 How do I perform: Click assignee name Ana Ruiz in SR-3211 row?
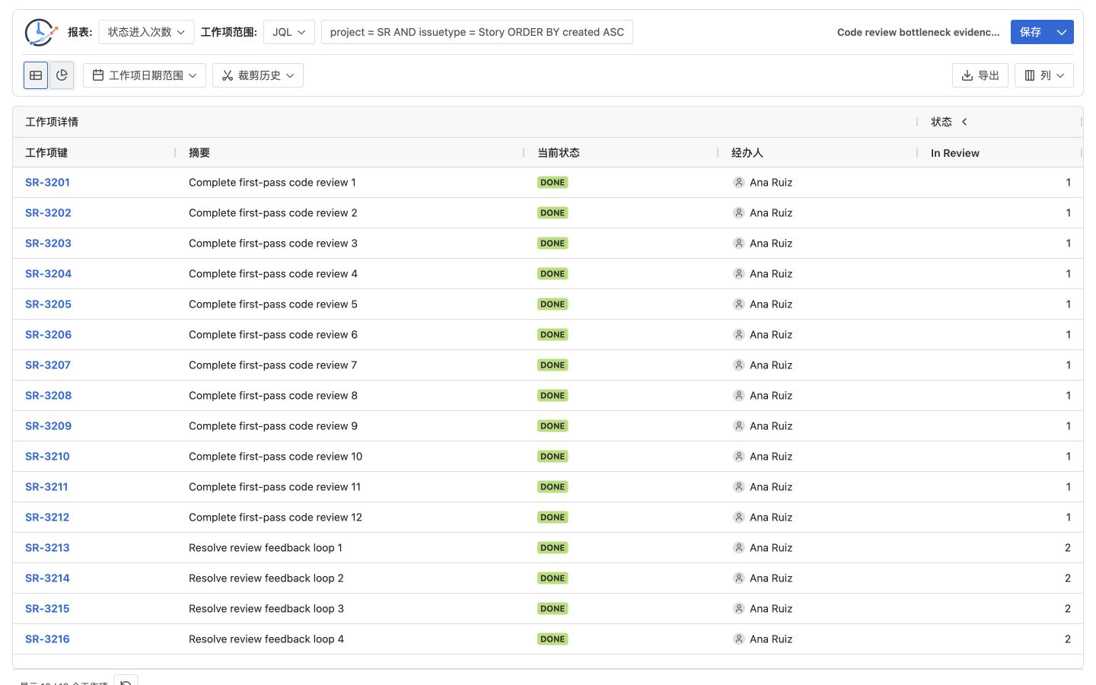pos(771,487)
